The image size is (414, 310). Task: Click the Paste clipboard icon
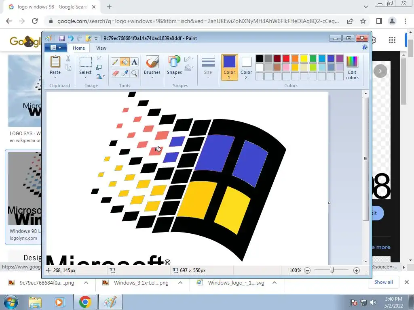(55, 62)
